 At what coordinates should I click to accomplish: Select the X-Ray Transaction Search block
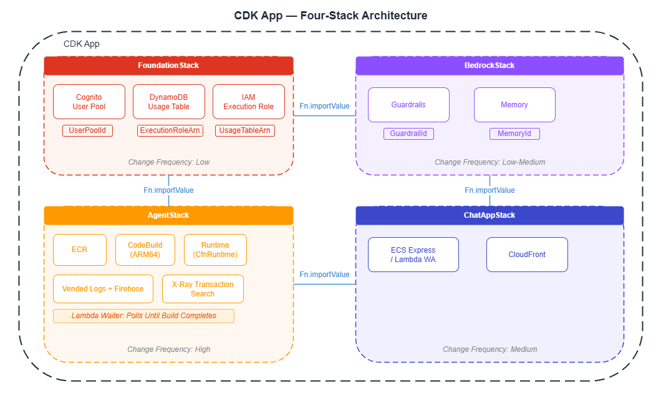tap(203, 288)
